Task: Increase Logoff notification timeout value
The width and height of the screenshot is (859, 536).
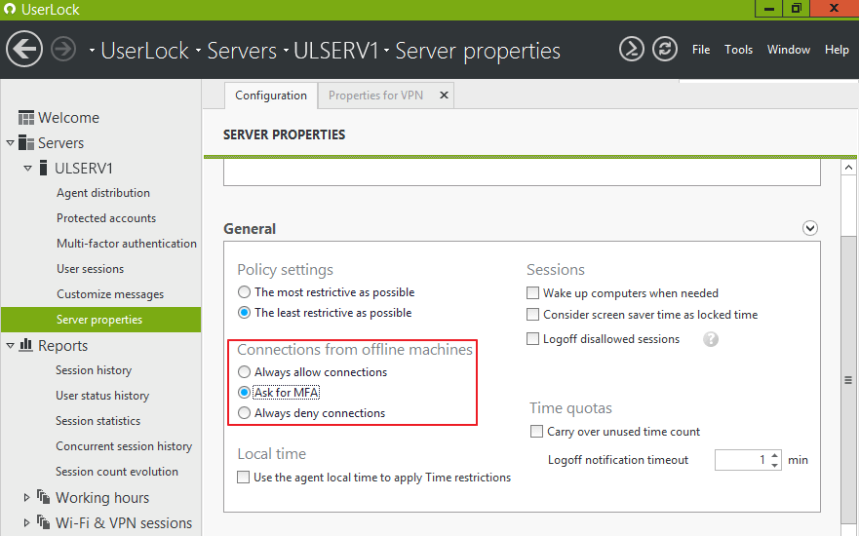Action: click(774, 455)
